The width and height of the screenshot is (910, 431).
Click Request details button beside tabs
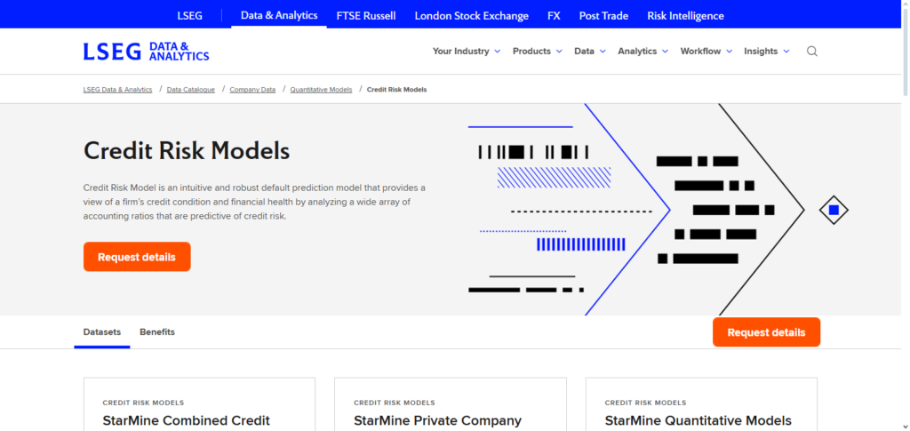click(x=766, y=331)
